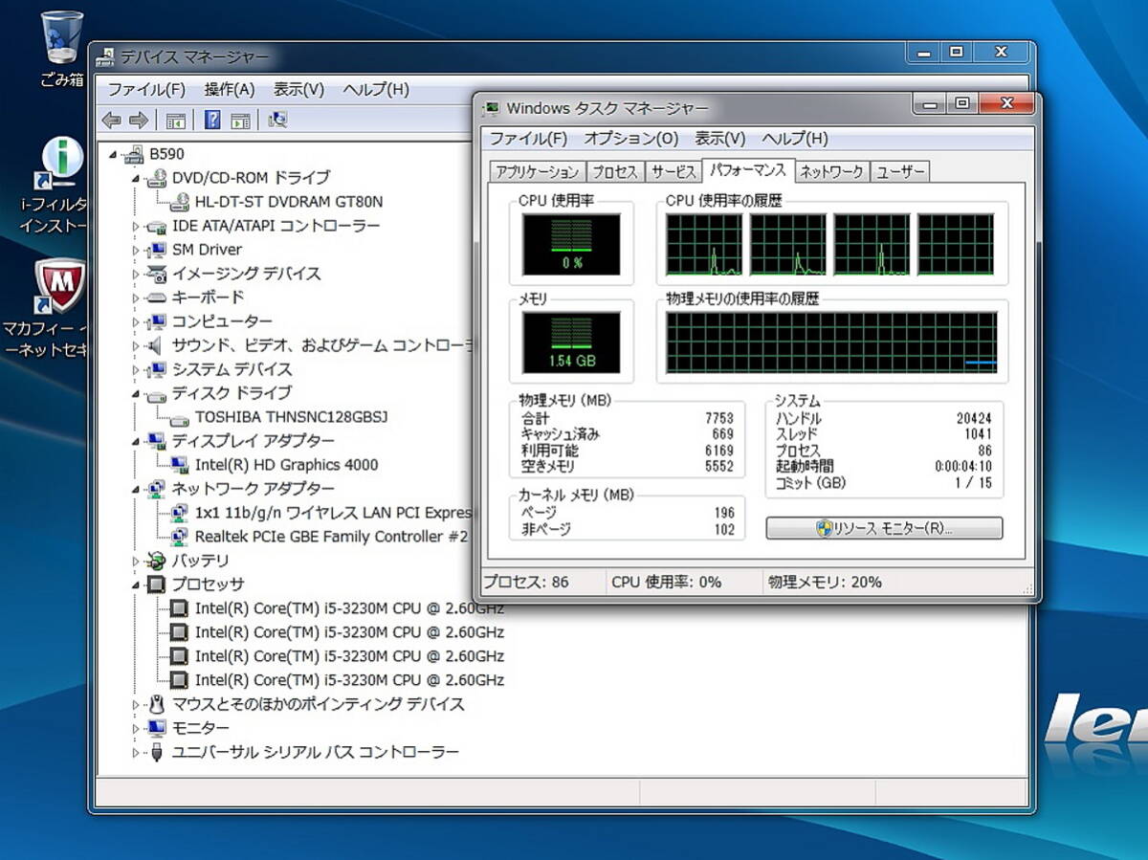Switch to the ネットワーク tab
Viewport: 1148px width, 860px height.
(831, 172)
